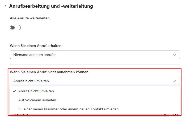The image size is (182, 117).
Task: Click the Alle Anrufe weiterleiten label
Action: tap(30, 18)
